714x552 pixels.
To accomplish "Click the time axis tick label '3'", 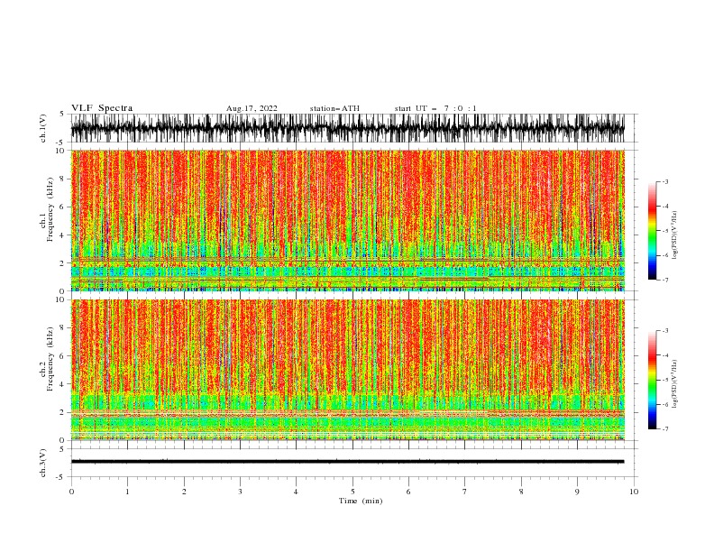I will tap(240, 492).
